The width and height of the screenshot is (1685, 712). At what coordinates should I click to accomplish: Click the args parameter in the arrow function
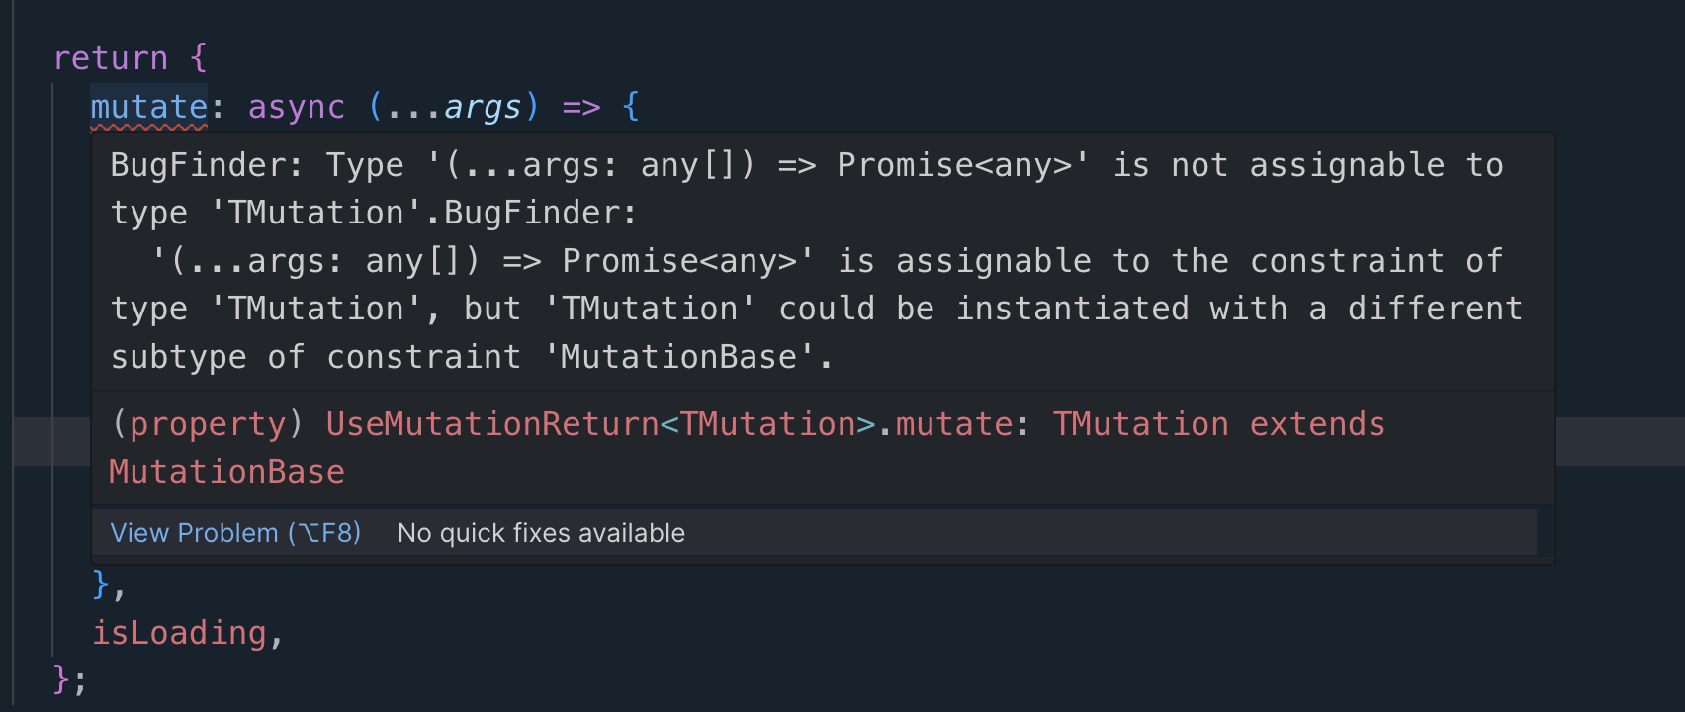pyautogui.click(x=482, y=107)
